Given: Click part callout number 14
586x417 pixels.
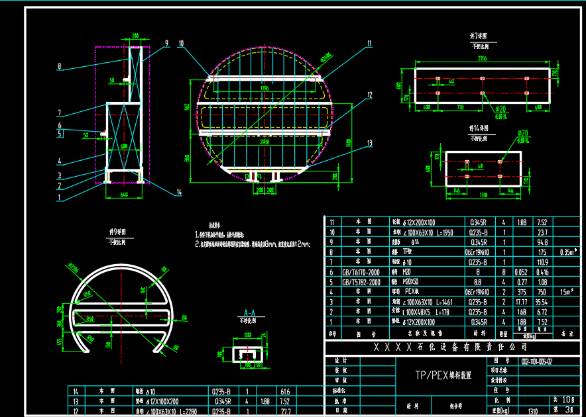Looking at the screenshot, I should click(x=178, y=192).
